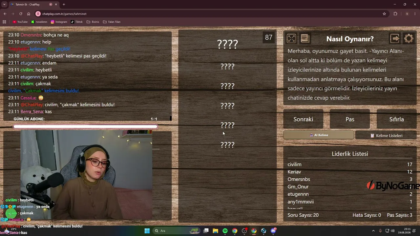Click the microphone site permission icon
Screen dimensions: 420x236
click(38, 14)
